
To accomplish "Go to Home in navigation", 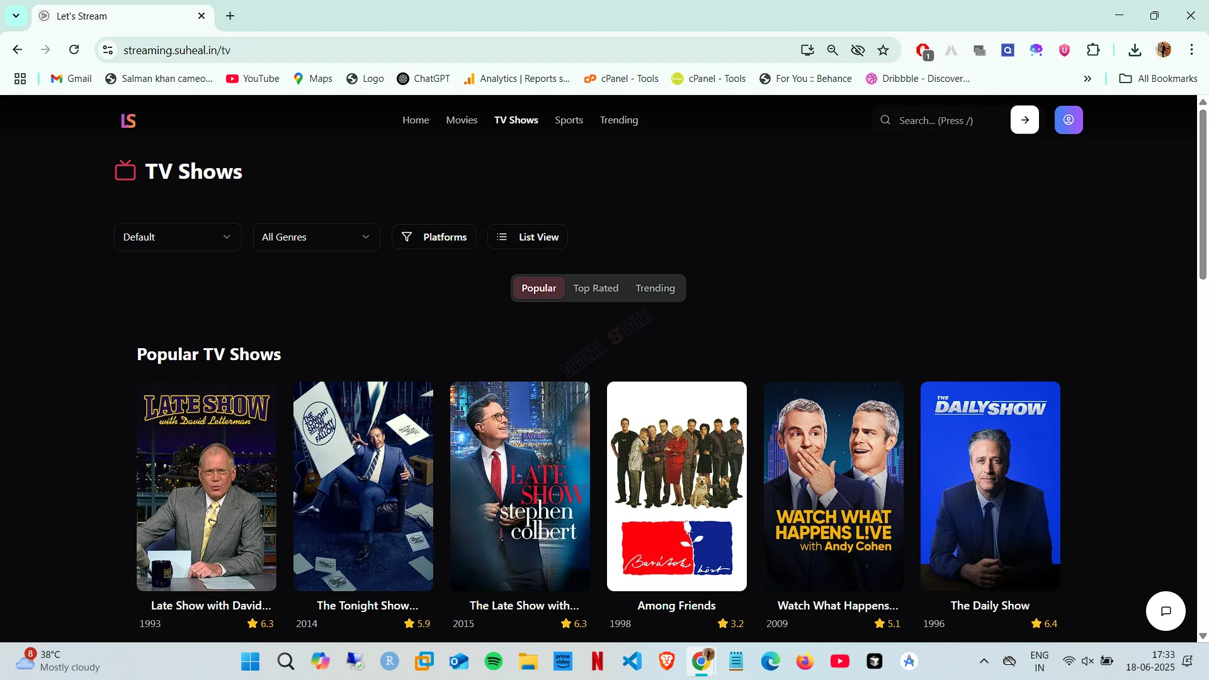I will tap(416, 120).
